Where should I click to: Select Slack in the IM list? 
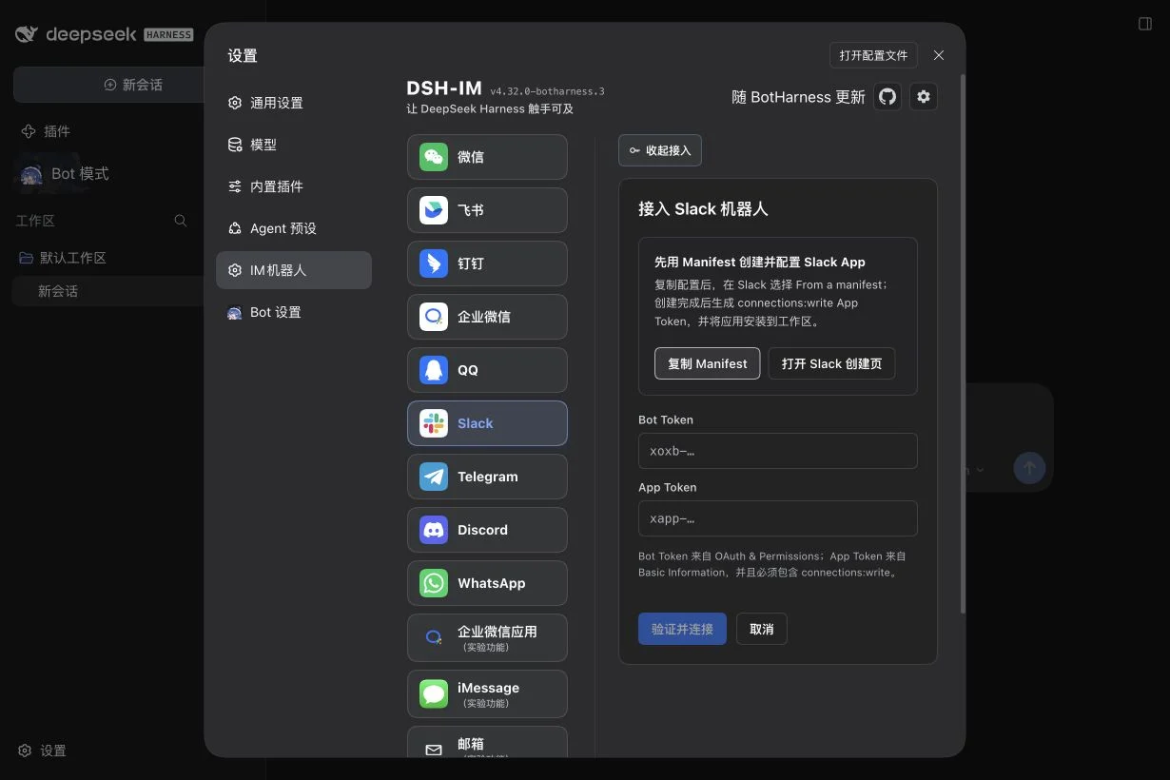pos(487,423)
